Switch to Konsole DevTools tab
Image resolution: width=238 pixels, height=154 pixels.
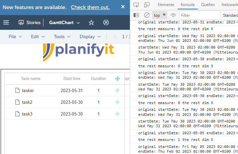pos(188,5)
